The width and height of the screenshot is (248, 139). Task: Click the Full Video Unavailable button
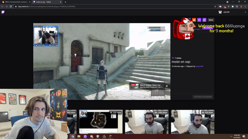[203, 97]
